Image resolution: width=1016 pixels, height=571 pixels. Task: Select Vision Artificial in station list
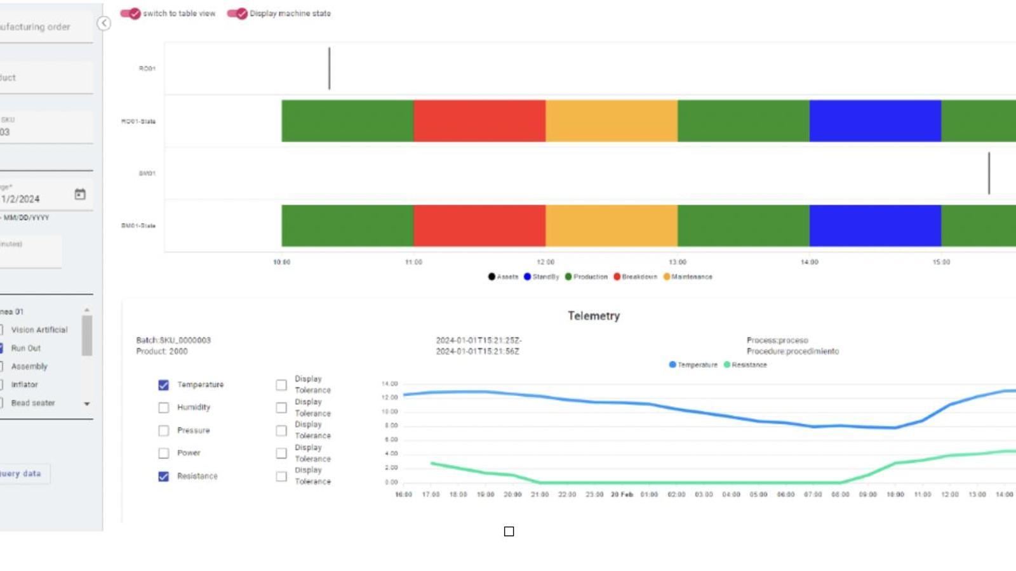[1, 330]
